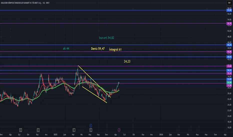
Task: Click the earnings E marker above Eyl
Action: coord(20,130)
